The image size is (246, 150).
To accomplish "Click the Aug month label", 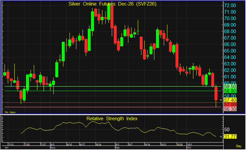I will coord(52,148).
